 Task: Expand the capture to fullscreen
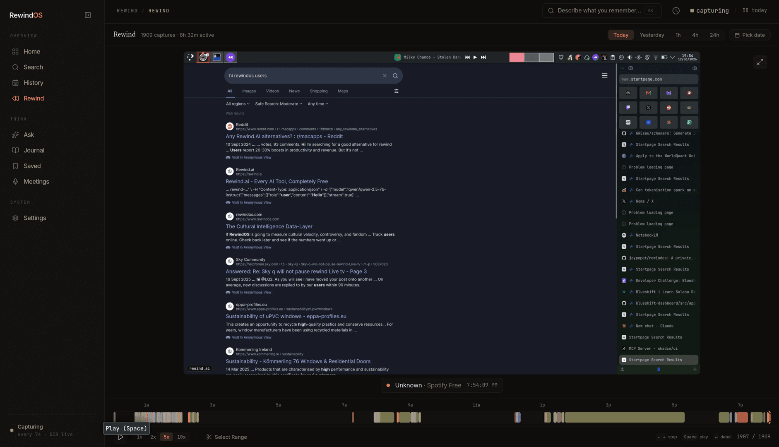(x=760, y=62)
